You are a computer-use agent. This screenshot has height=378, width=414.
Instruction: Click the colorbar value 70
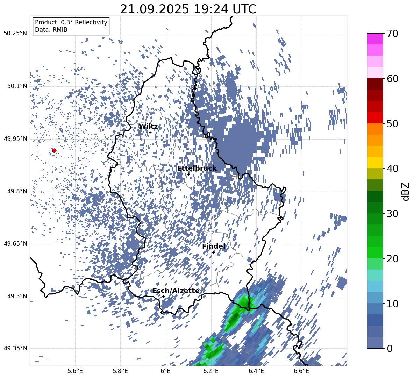[x=392, y=34]
